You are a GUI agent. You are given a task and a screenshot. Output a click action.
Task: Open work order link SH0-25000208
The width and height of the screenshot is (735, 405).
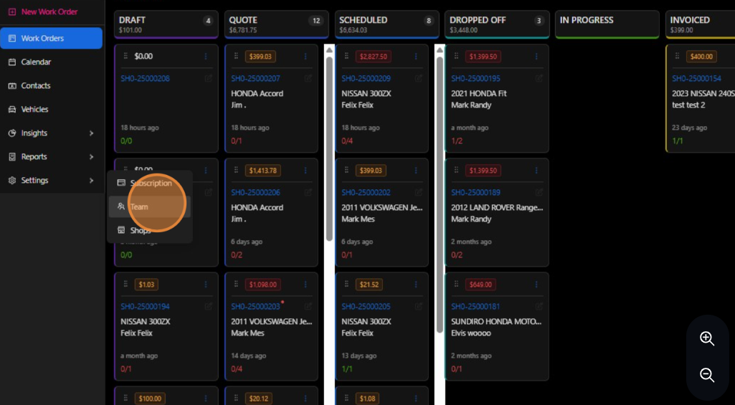(146, 78)
